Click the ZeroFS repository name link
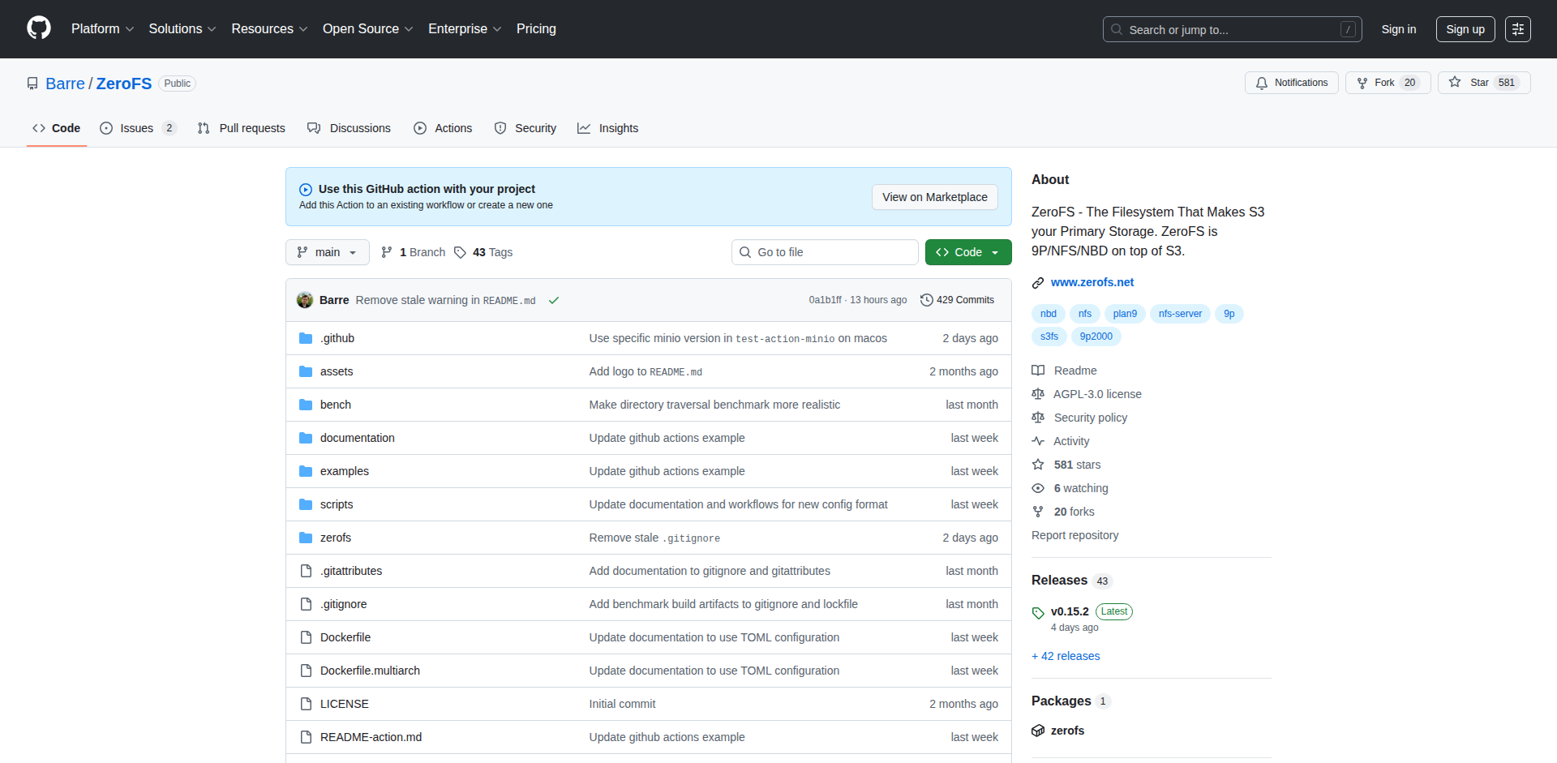 coord(124,84)
